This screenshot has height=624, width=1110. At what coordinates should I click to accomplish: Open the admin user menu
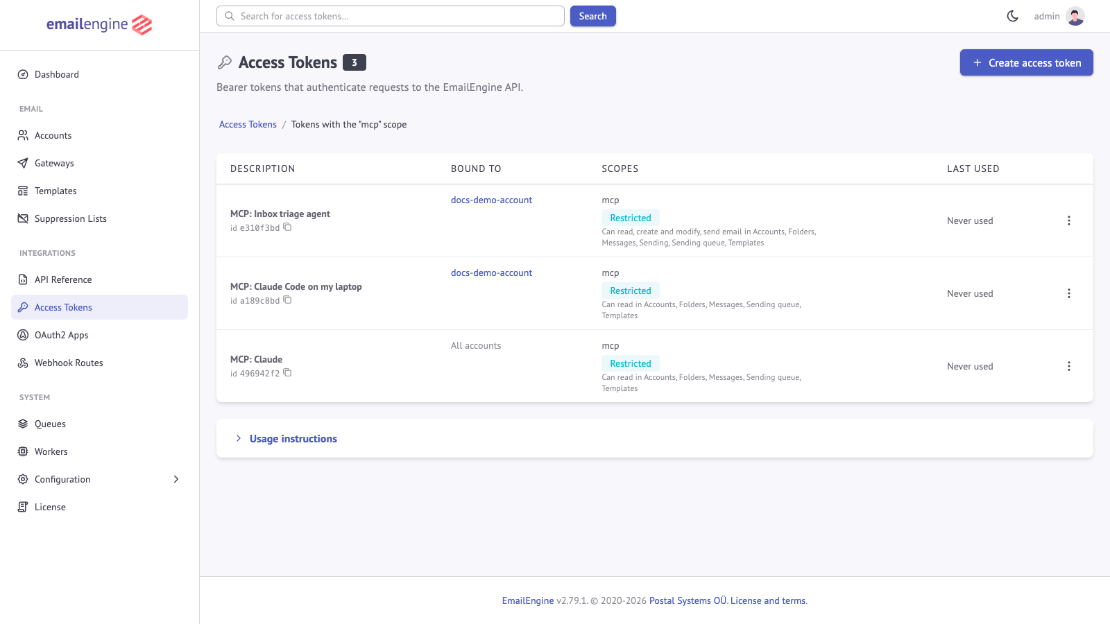pyautogui.click(x=1059, y=16)
